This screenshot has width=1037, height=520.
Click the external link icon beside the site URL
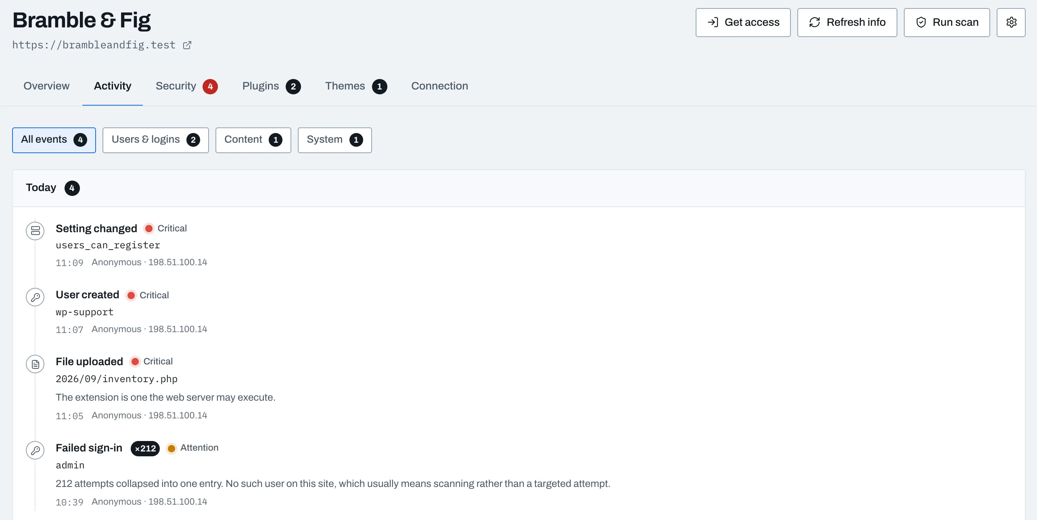point(187,45)
